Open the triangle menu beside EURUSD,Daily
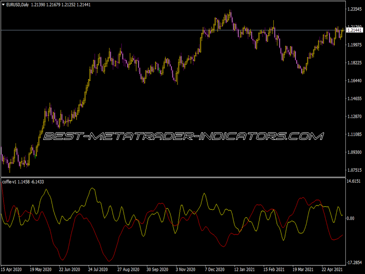Screen dimensions: 365x274 (x=3, y=5)
